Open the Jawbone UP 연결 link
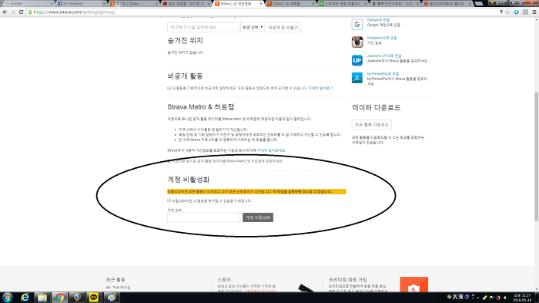This screenshot has height=303, width=539. [384, 56]
